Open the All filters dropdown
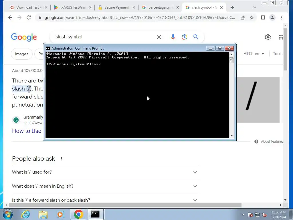The image size is (293, 220). [254, 54]
